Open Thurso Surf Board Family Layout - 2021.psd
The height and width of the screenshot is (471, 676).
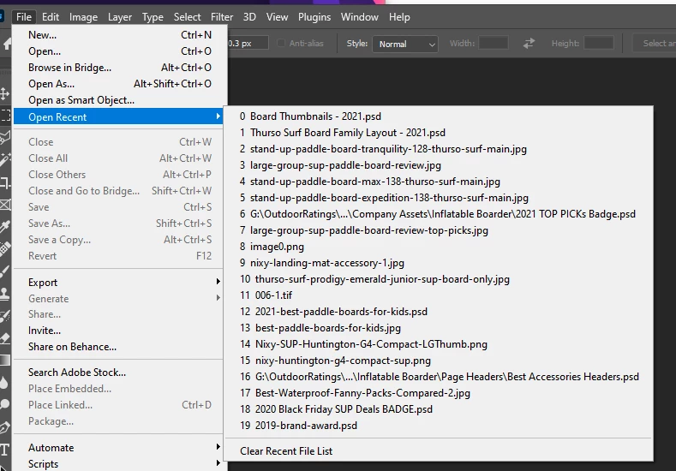(438, 133)
